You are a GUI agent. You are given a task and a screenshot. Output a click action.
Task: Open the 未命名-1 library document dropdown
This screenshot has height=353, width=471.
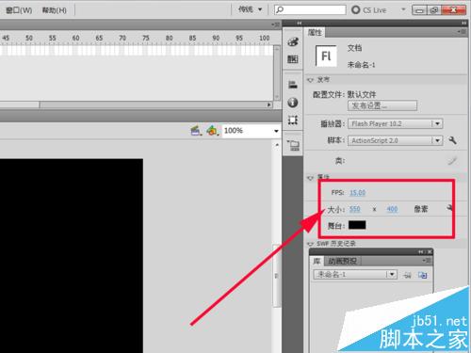[392, 275]
